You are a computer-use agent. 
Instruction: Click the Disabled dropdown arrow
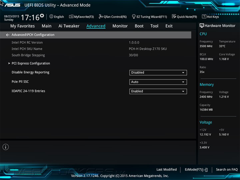183,73
